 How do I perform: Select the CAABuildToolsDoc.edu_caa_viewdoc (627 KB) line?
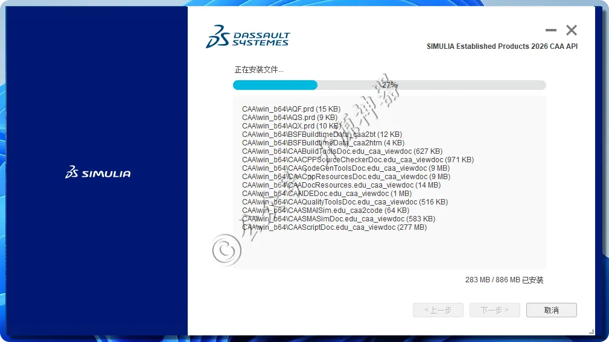342,151
